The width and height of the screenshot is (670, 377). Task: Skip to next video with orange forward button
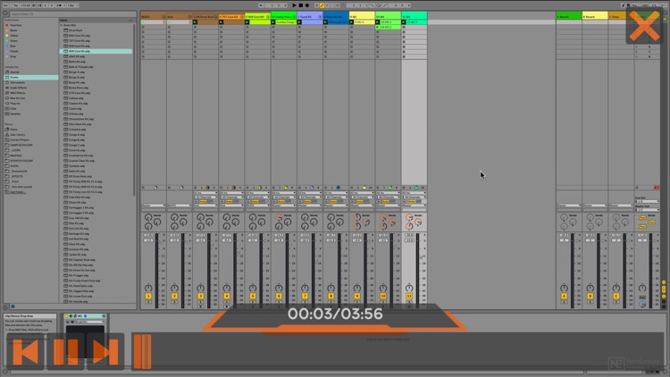pyautogui.click(x=105, y=352)
